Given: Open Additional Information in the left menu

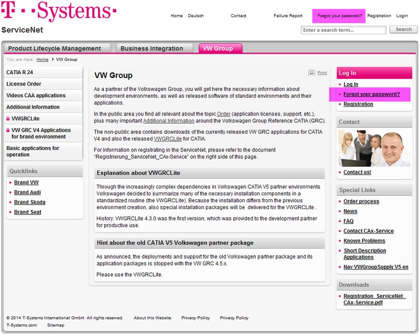Looking at the screenshot, I should [43, 107].
